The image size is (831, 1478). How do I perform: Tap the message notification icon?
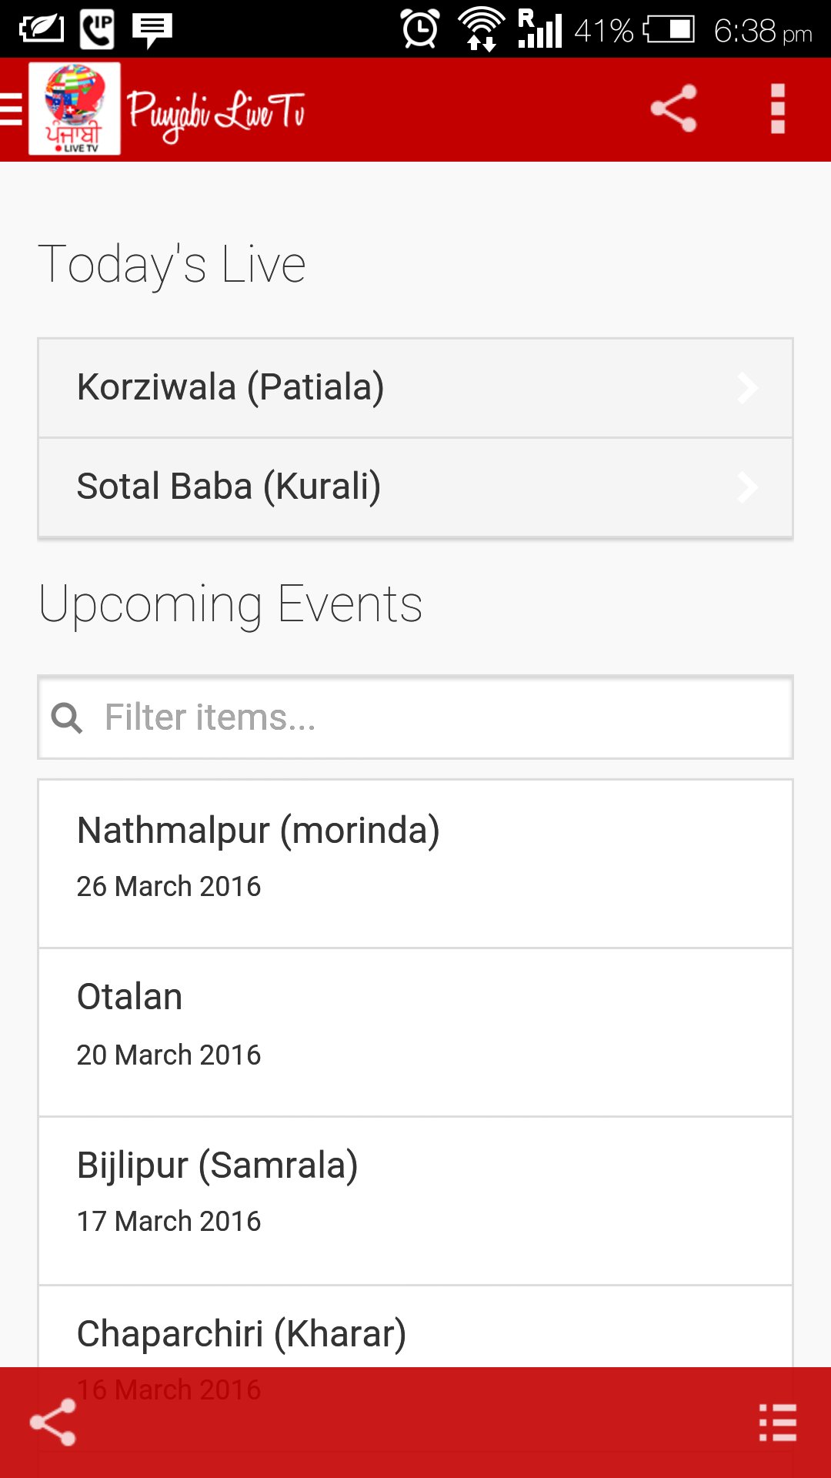[152, 30]
